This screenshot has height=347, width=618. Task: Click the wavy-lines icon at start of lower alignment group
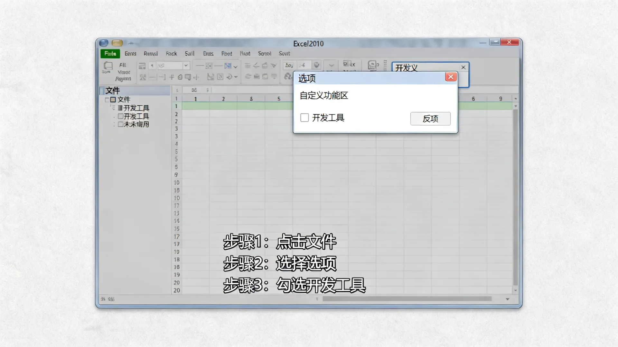(248, 76)
